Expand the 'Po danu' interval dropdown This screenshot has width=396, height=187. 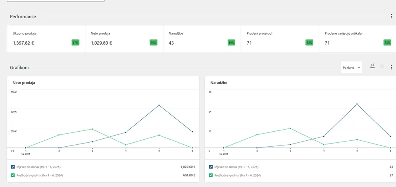click(x=351, y=68)
